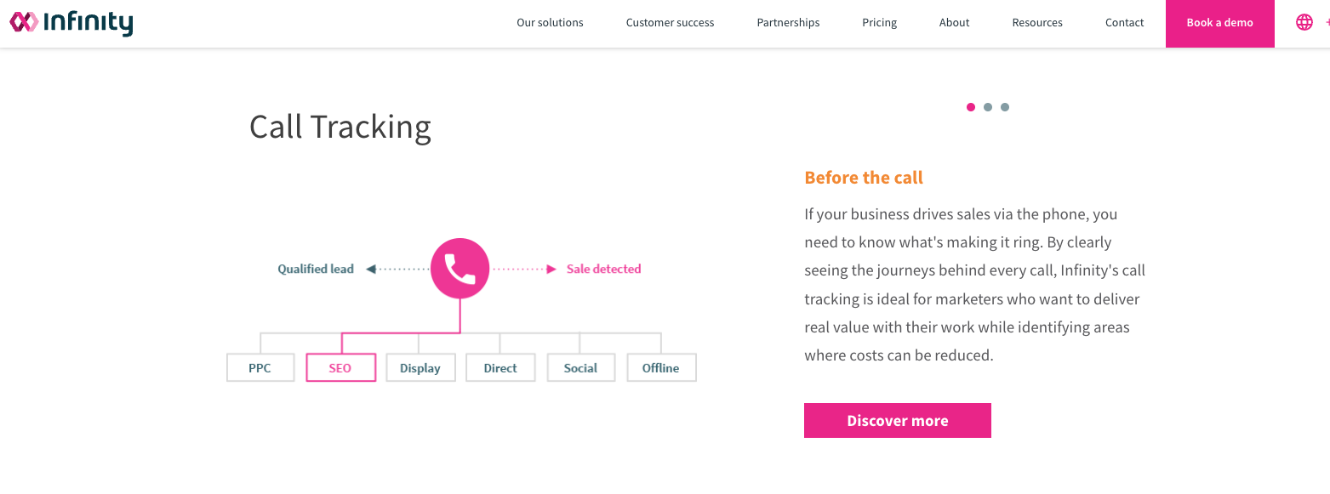Click the Sale detected label
Image resolution: width=1330 pixels, height=494 pixels.
click(x=603, y=269)
